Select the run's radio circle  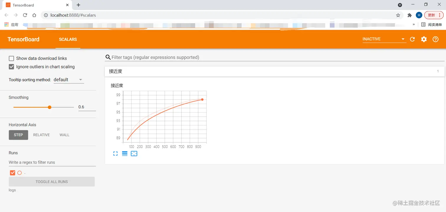tap(19, 173)
